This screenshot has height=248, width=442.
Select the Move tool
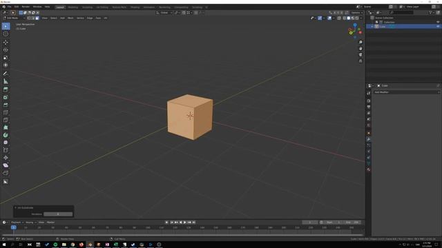click(6, 43)
